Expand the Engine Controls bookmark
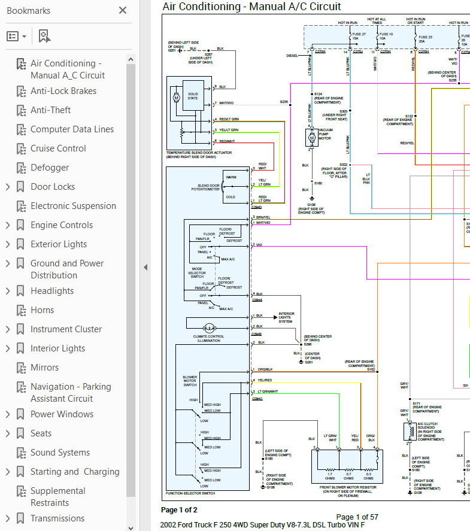 (8, 225)
